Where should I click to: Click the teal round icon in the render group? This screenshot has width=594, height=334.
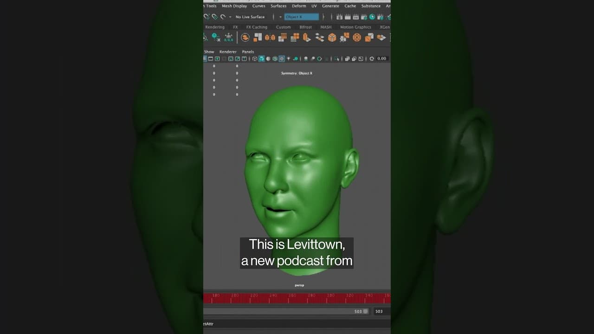coord(372,17)
